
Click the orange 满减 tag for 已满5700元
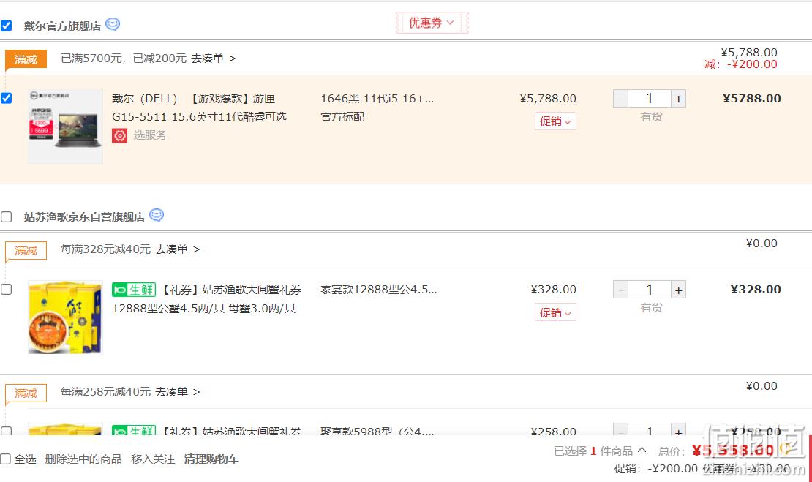coord(26,59)
